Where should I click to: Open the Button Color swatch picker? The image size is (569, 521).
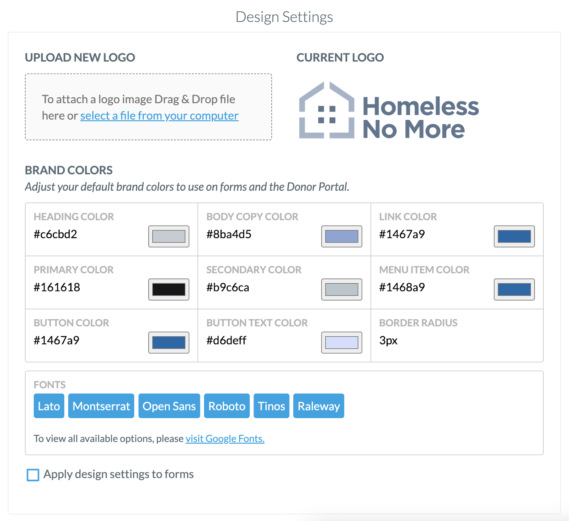[x=169, y=342]
